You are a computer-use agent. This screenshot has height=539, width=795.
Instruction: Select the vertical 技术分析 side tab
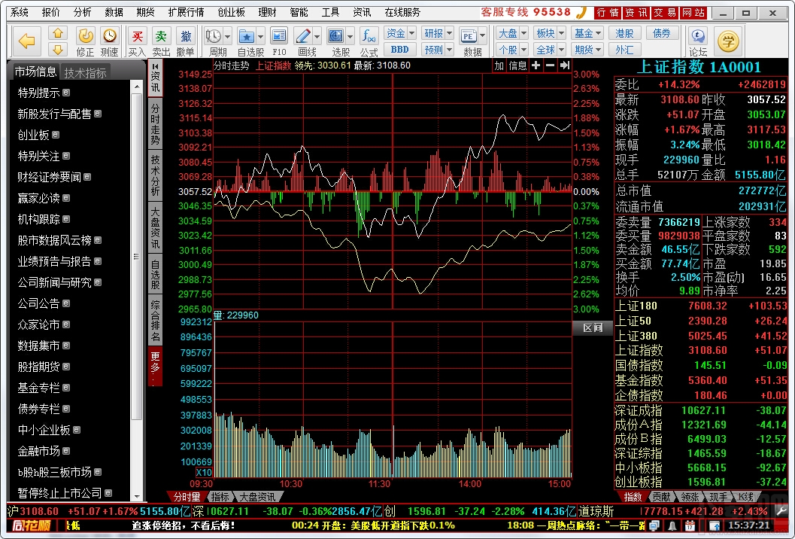pyautogui.click(x=155, y=175)
